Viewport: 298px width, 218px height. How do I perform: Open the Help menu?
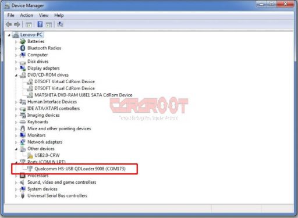tap(59, 15)
